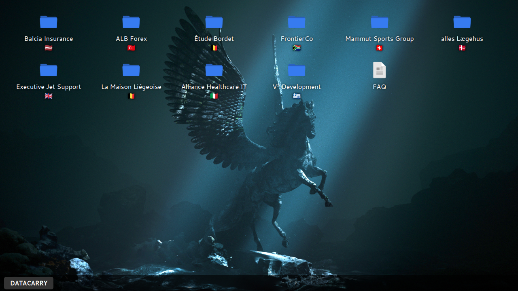Open the Mammut Sports Group folder icon

[380, 22]
